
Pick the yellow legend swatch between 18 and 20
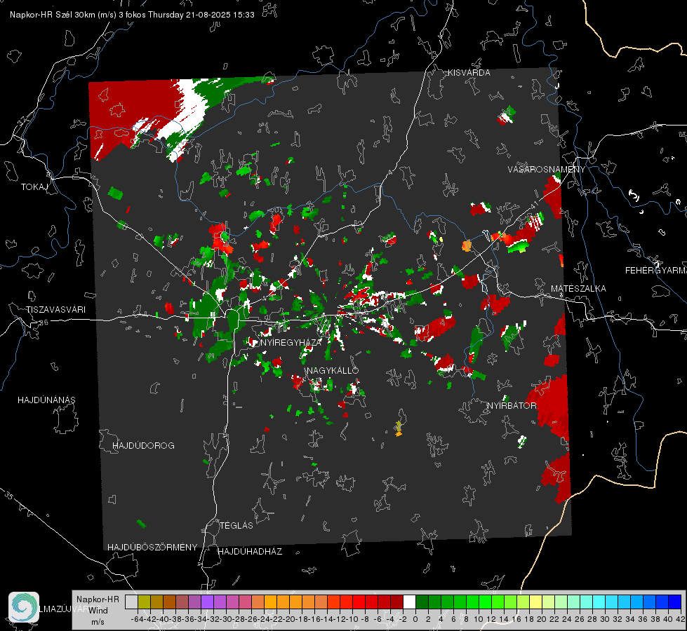coord(536,602)
